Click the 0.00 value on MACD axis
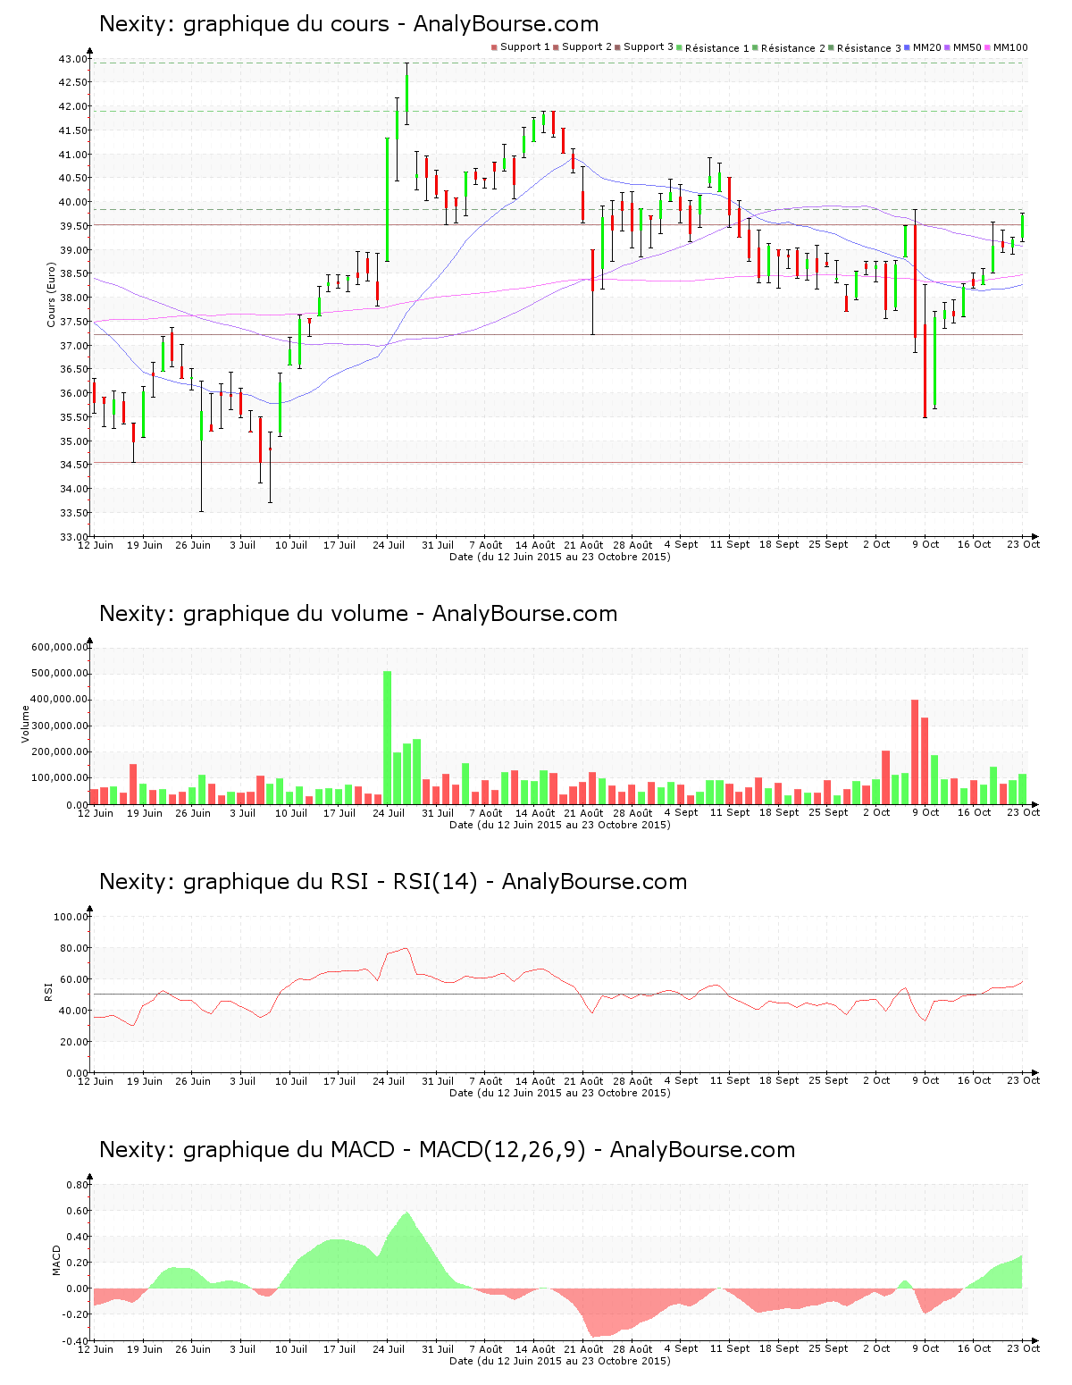The width and height of the screenshot is (1072, 1385). tap(77, 1289)
